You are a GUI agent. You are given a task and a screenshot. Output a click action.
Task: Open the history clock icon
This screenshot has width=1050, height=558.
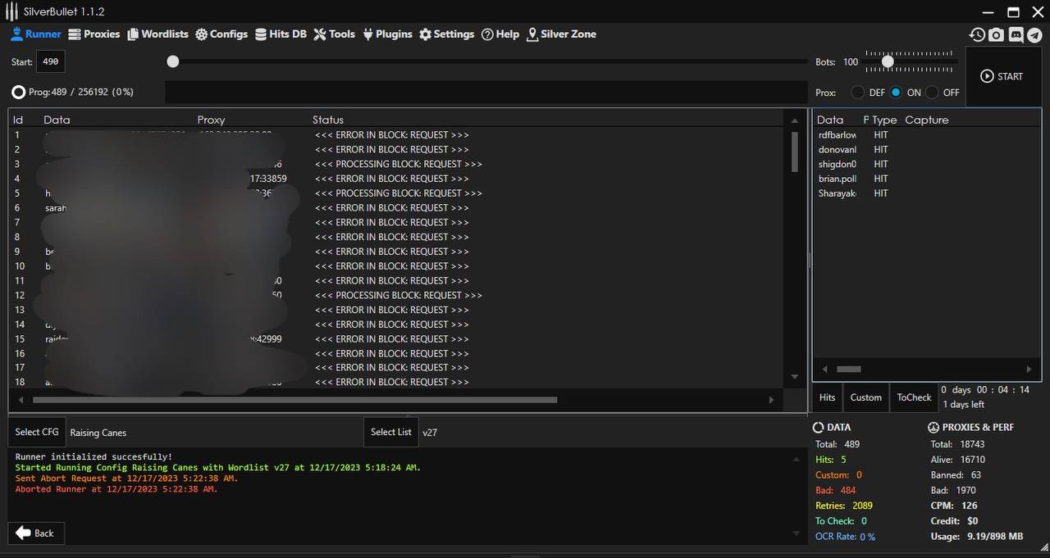tap(976, 34)
